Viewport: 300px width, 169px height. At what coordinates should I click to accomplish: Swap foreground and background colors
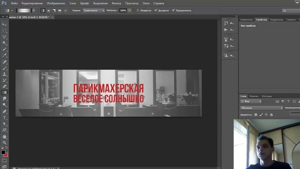pos(6,148)
